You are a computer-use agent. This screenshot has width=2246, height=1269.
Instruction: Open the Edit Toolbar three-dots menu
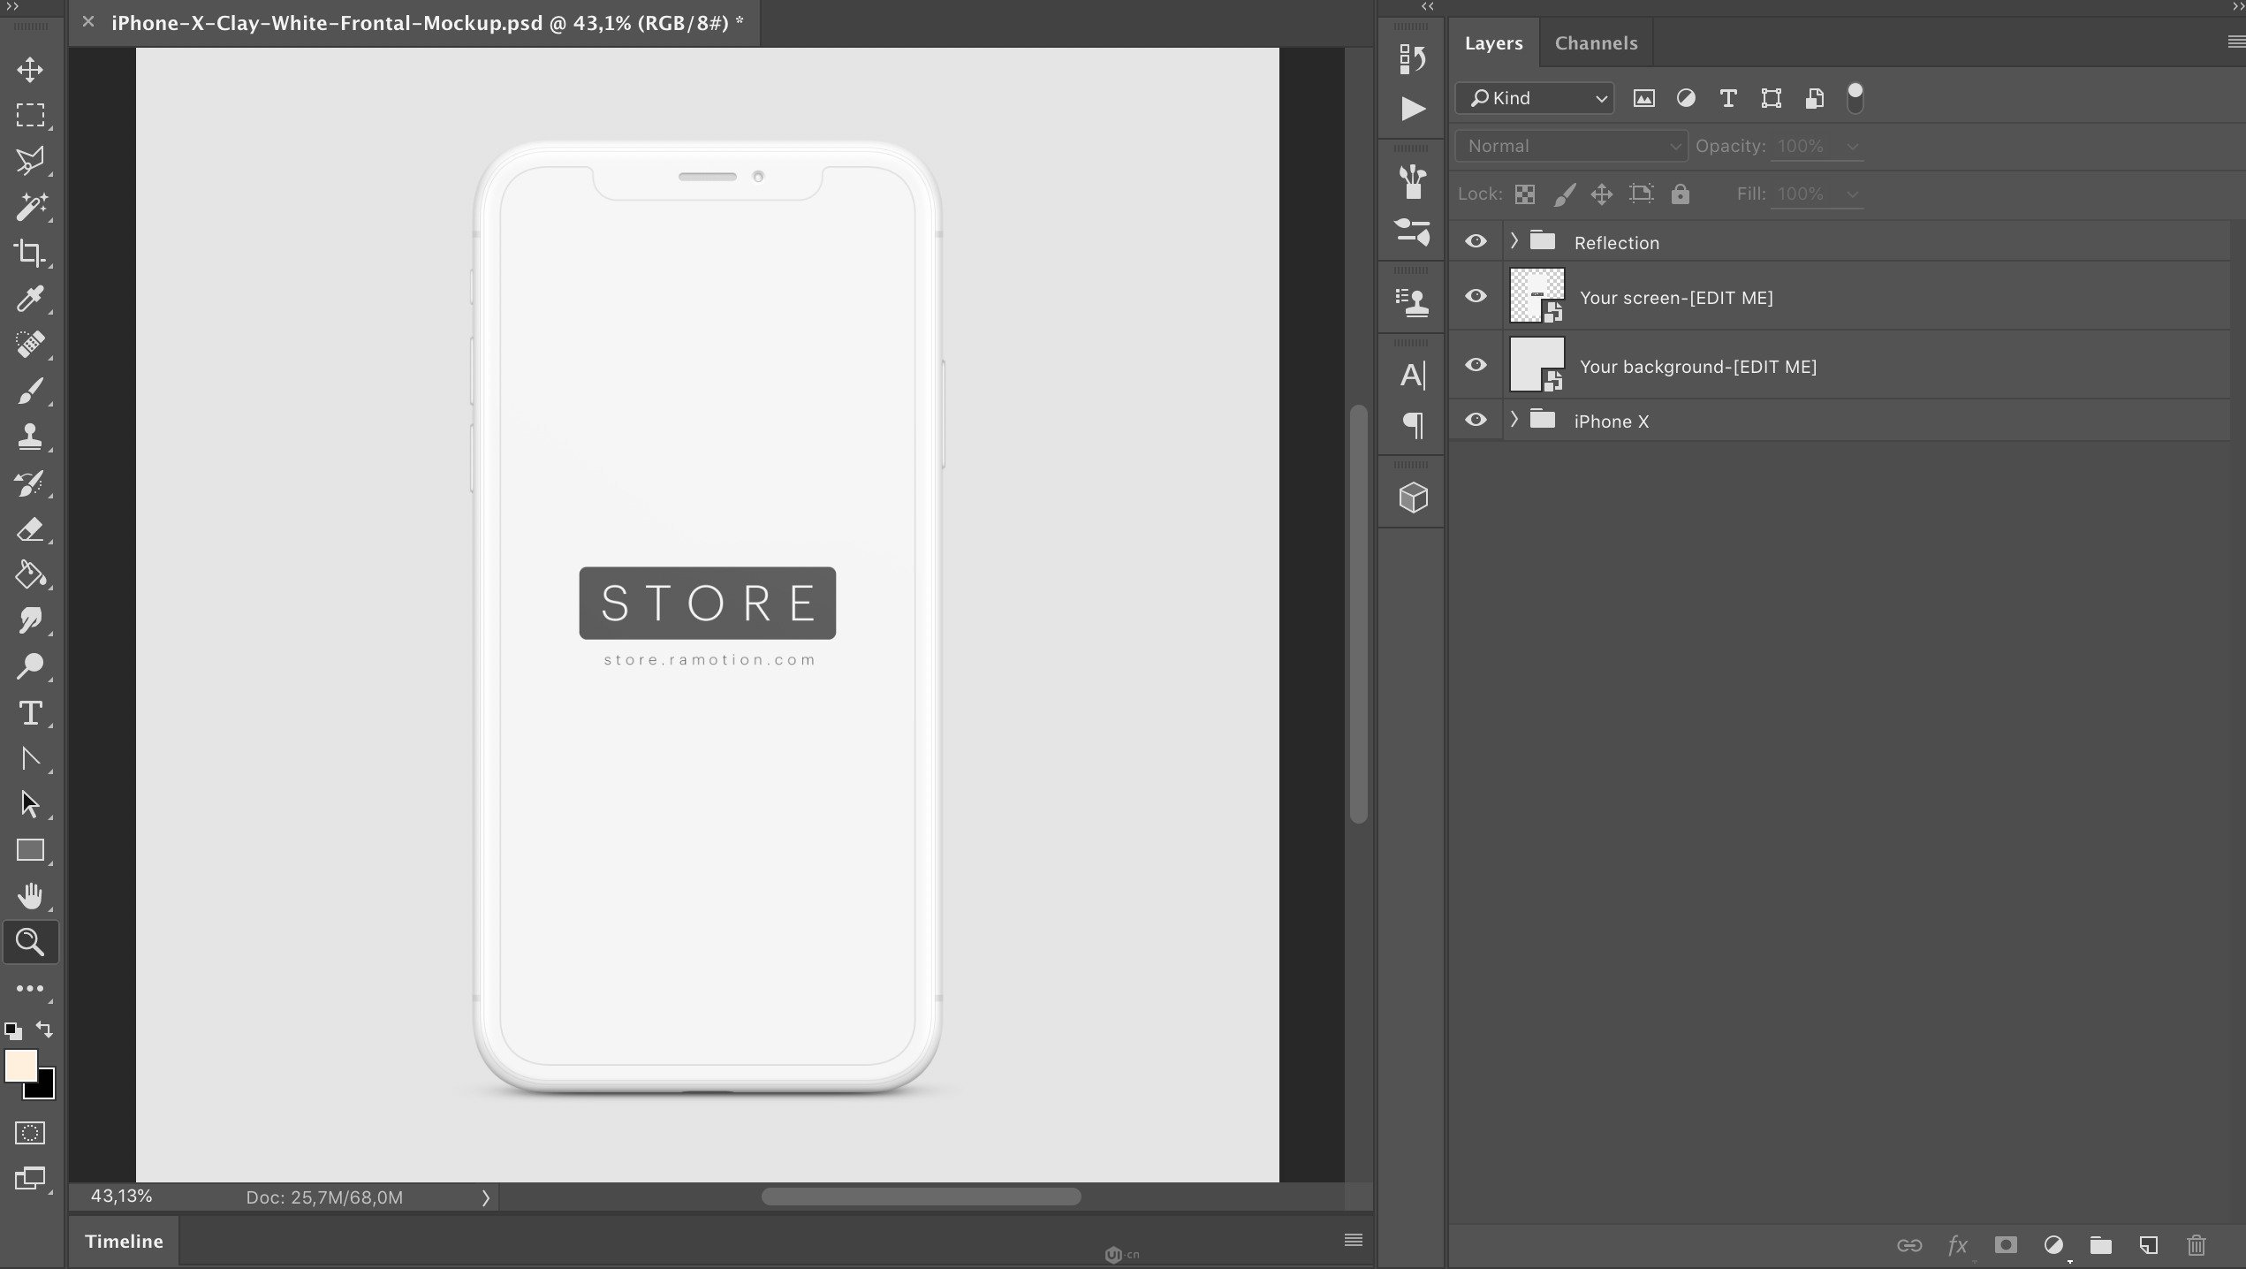pyautogui.click(x=30, y=989)
